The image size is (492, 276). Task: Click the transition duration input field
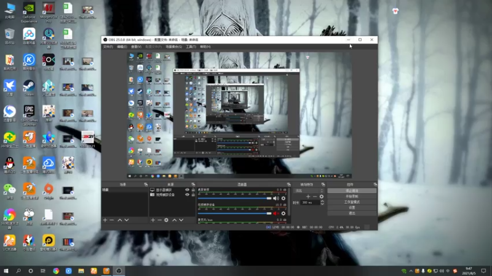click(x=311, y=202)
